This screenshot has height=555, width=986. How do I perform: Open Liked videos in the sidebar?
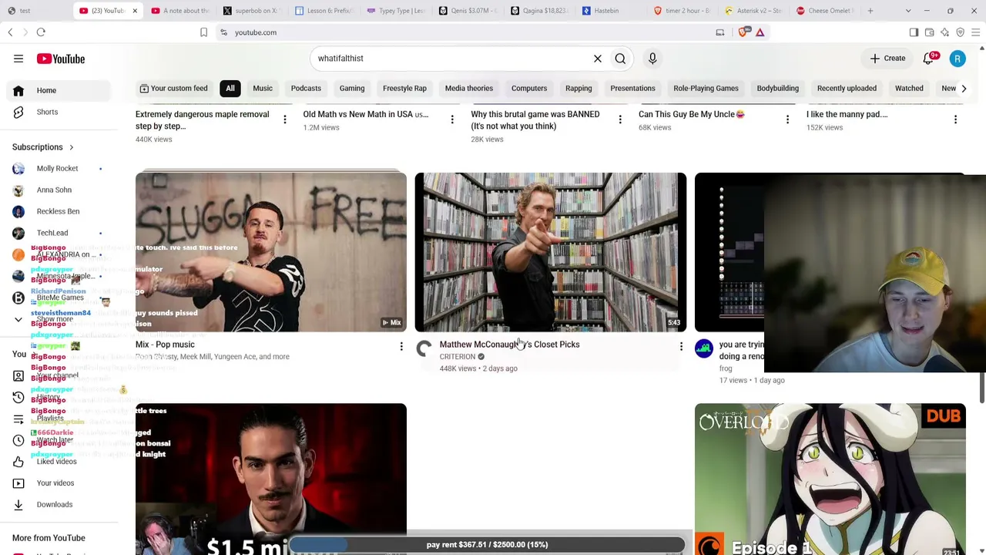coord(59,462)
